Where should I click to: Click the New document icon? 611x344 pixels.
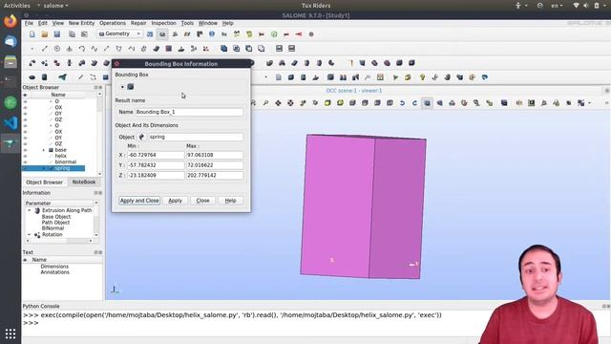[x=32, y=34]
